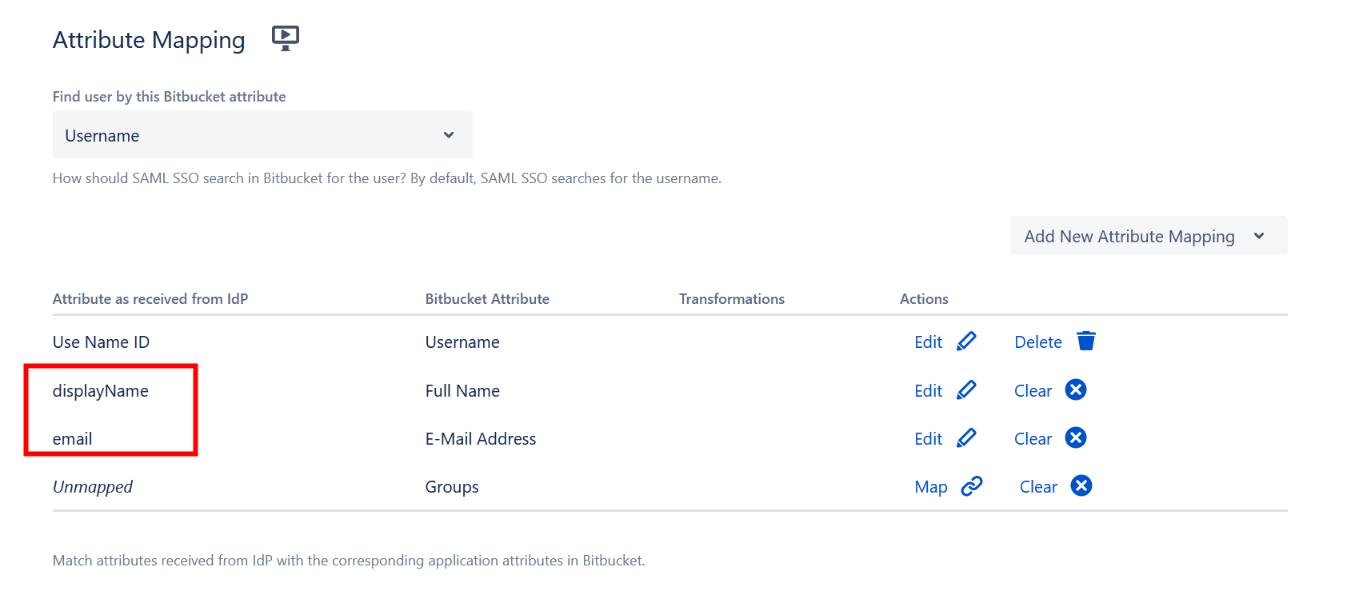Image resolution: width=1359 pixels, height=603 pixels.
Task: Click the Clear link for Groups
Action: click(x=1037, y=487)
